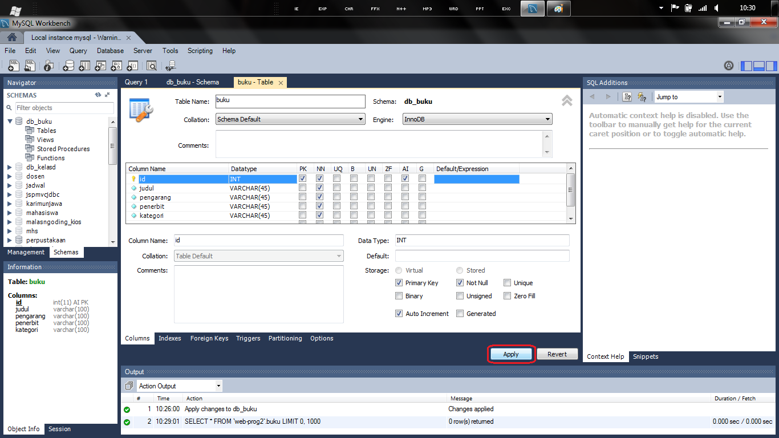Expand the mahasiswa schema

[x=10, y=213]
